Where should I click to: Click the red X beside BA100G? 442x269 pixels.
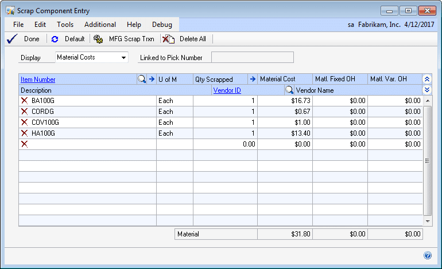(24, 101)
